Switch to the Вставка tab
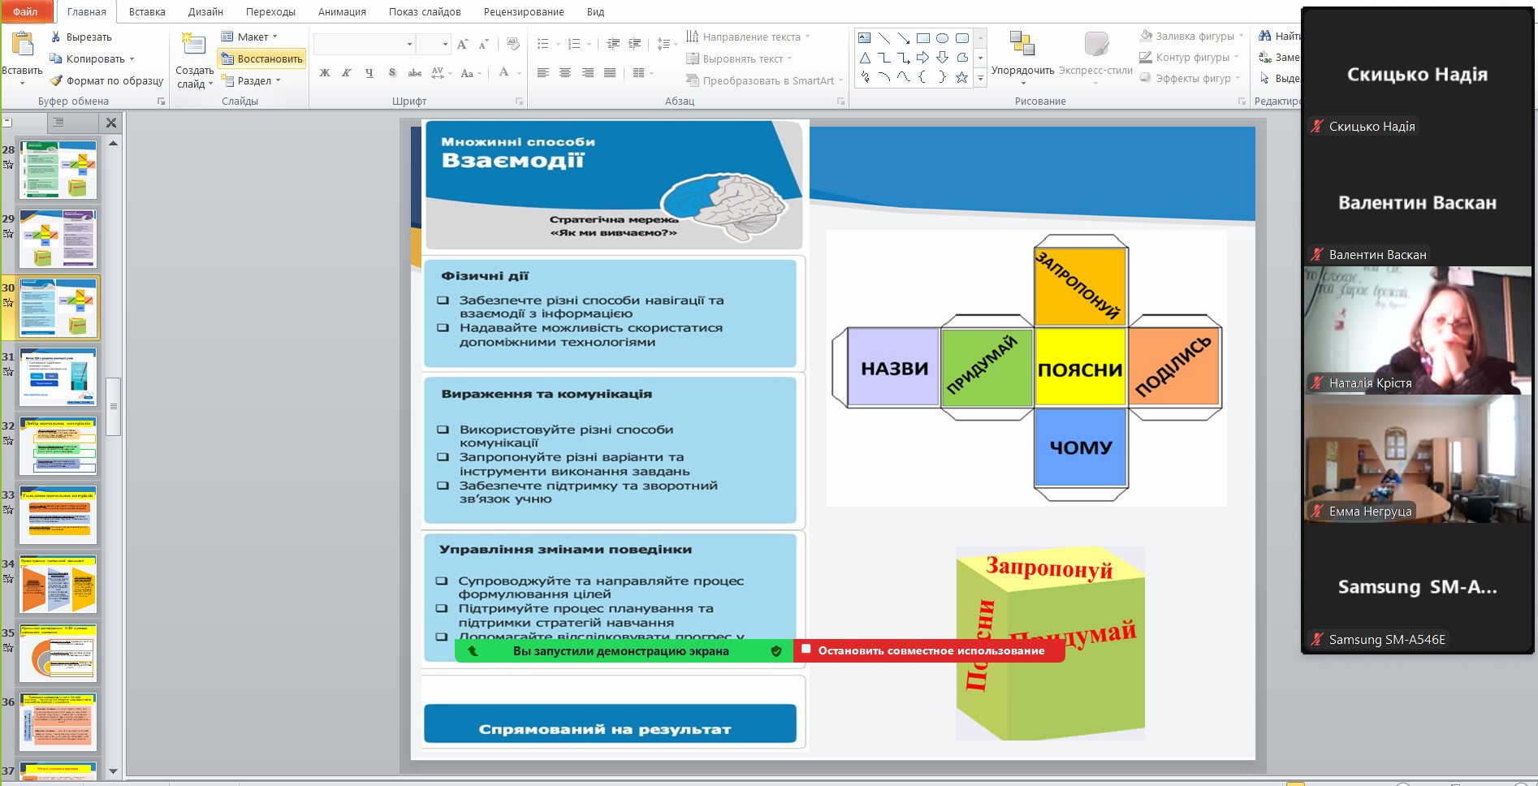This screenshot has height=786, width=1538. [x=147, y=11]
